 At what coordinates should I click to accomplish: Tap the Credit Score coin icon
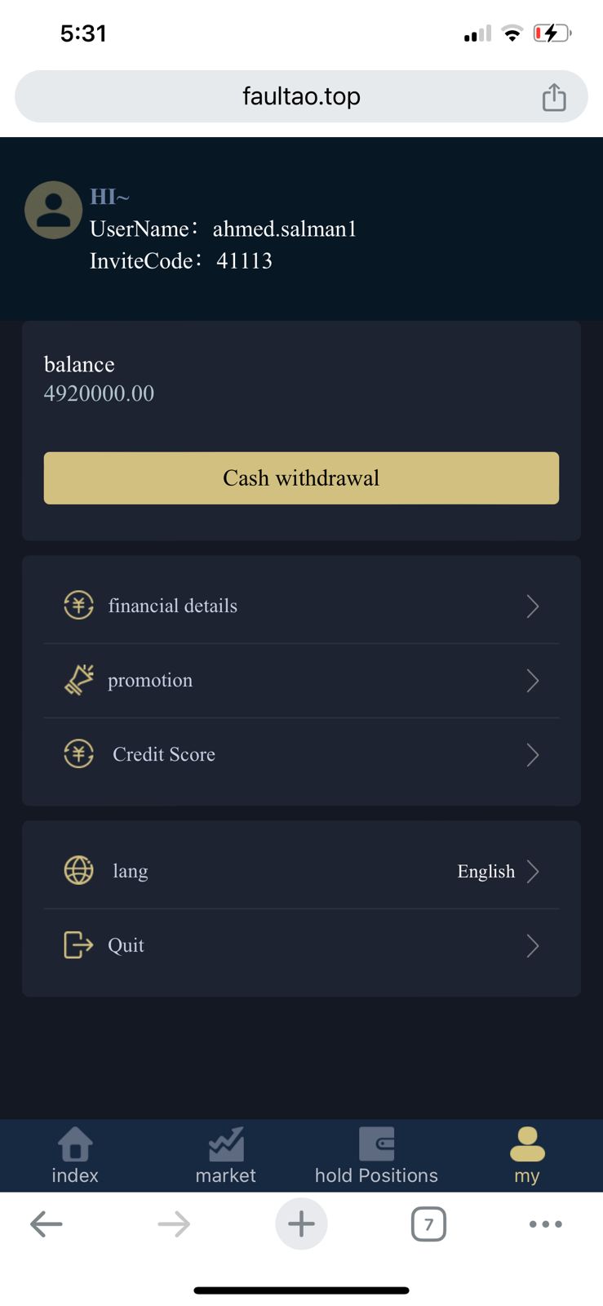tap(79, 754)
